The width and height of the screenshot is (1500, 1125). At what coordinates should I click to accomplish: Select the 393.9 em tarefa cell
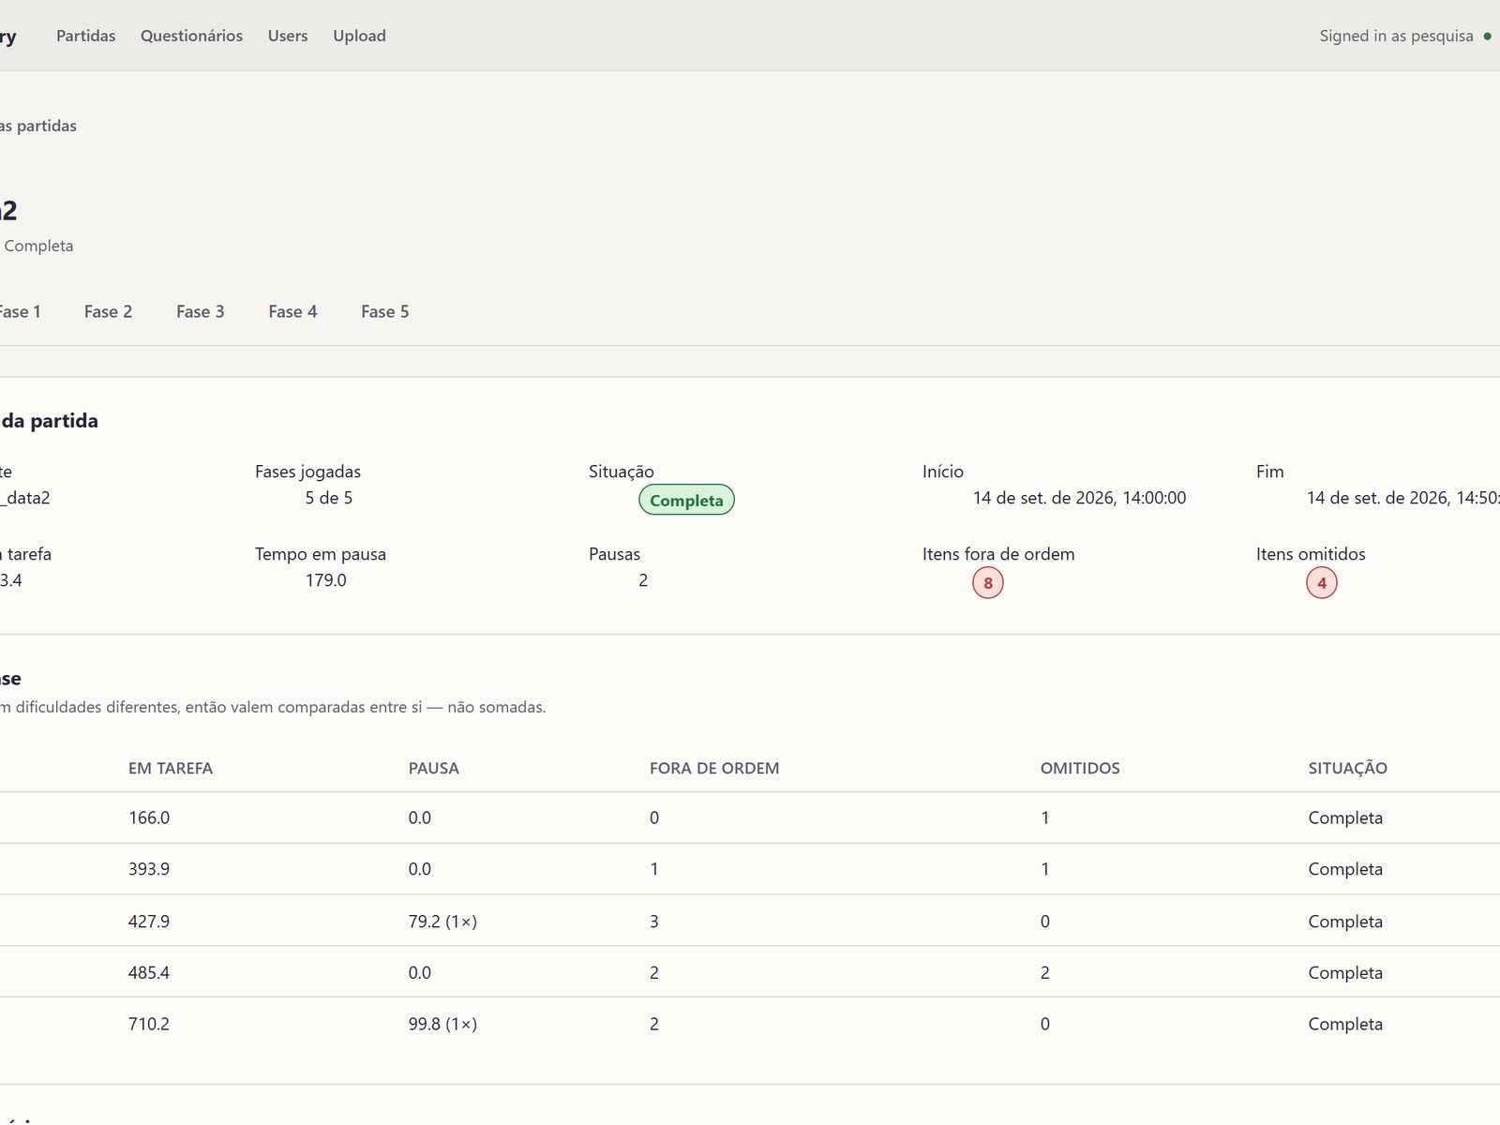[x=149, y=869]
